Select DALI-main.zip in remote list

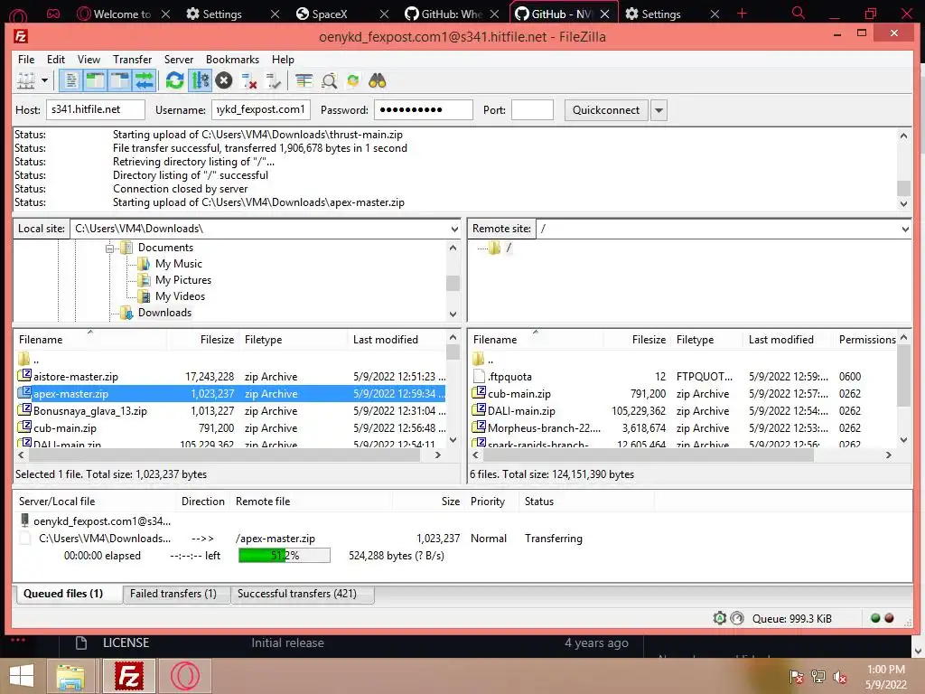(x=683, y=411)
